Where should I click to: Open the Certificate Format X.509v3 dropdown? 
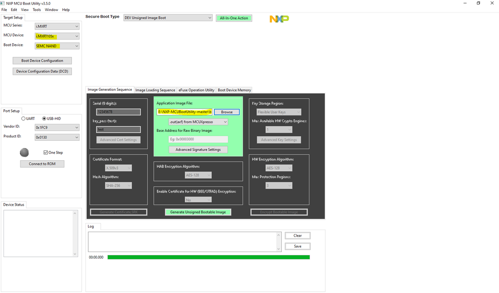118,168
